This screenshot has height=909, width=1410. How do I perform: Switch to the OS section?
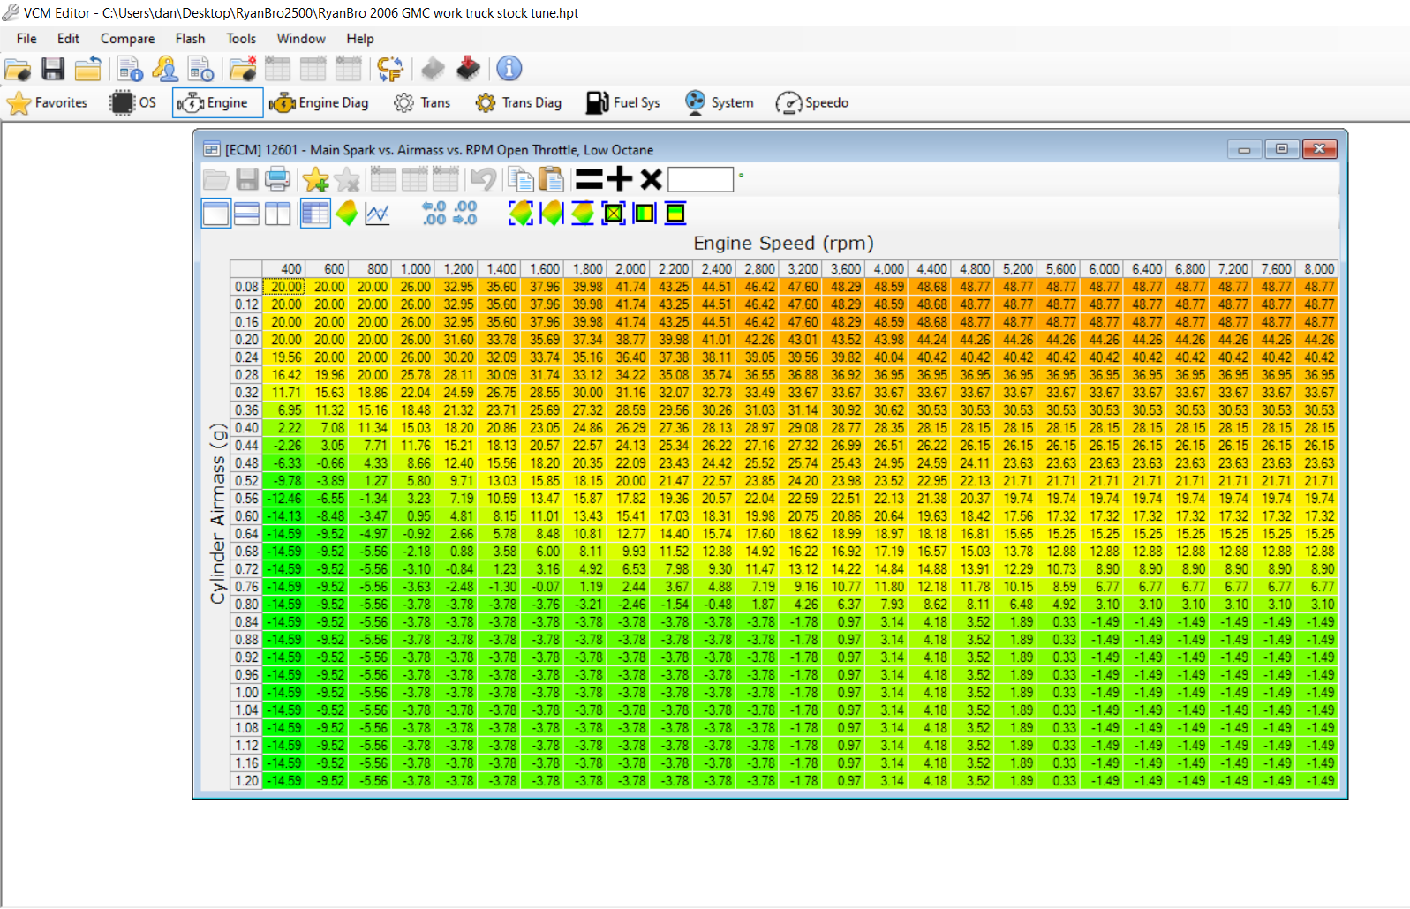coord(133,103)
